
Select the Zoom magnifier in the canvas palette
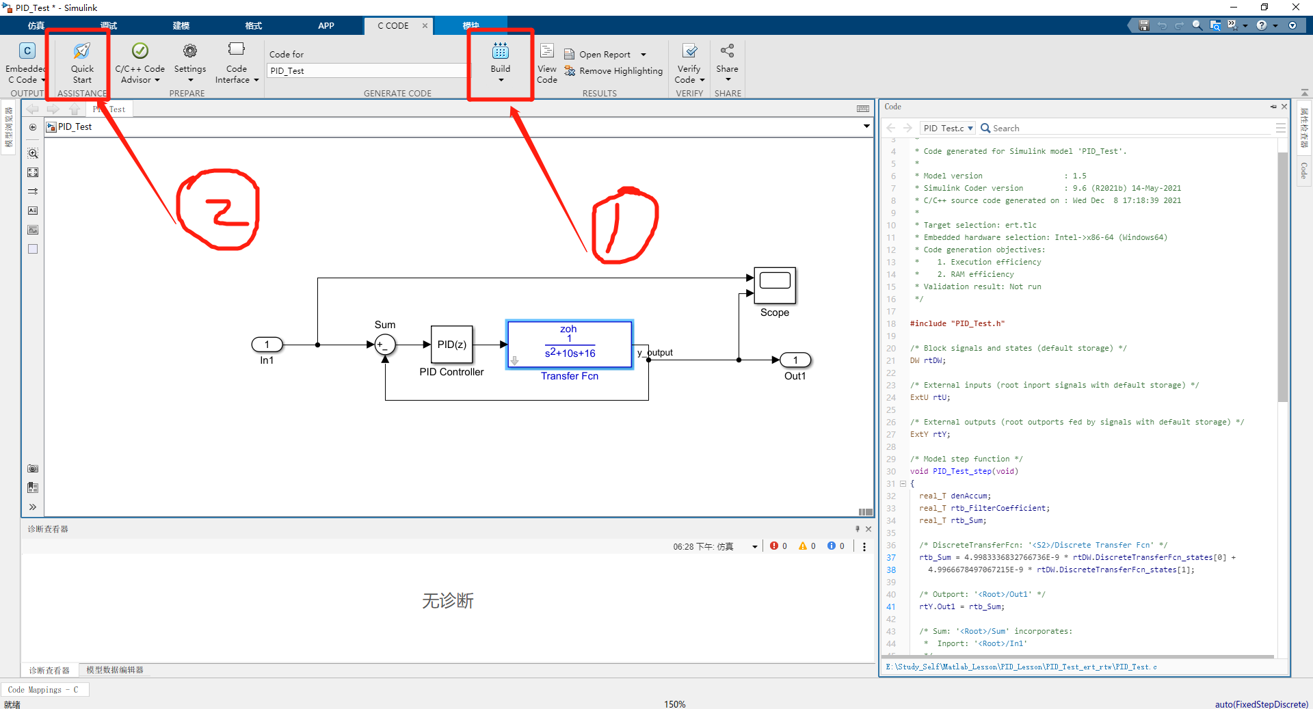[32, 153]
